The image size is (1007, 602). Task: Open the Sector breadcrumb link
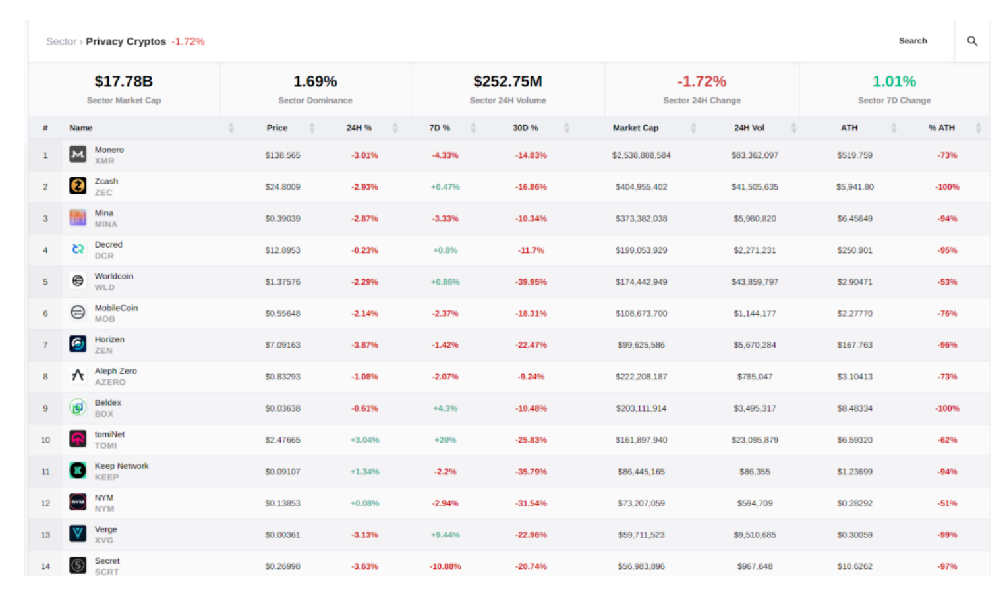[61, 41]
